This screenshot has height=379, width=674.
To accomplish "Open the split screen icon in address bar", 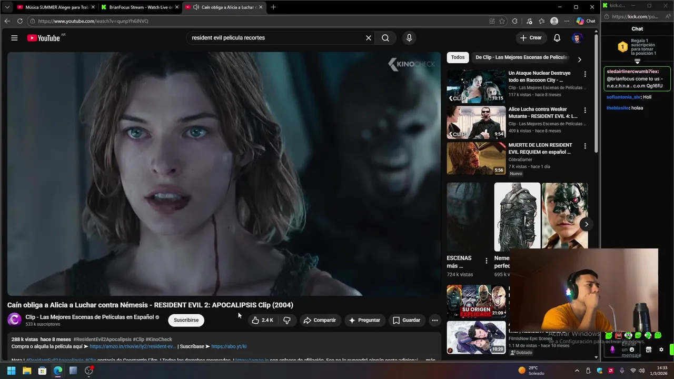I will pyautogui.click(x=492, y=21).
